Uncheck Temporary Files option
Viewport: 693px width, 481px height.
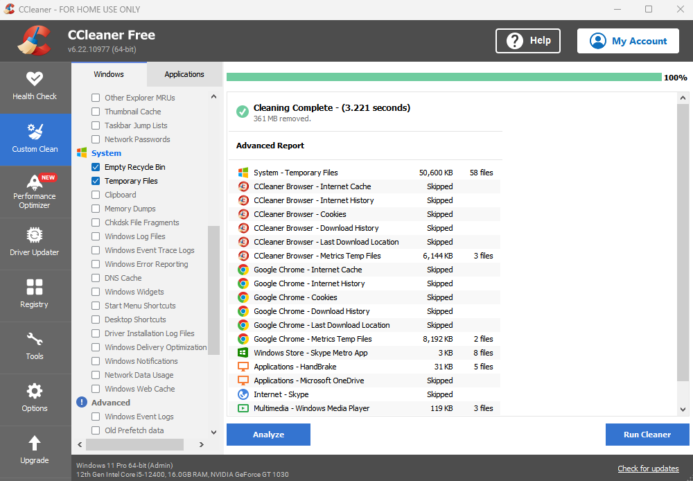coord(96,181)
